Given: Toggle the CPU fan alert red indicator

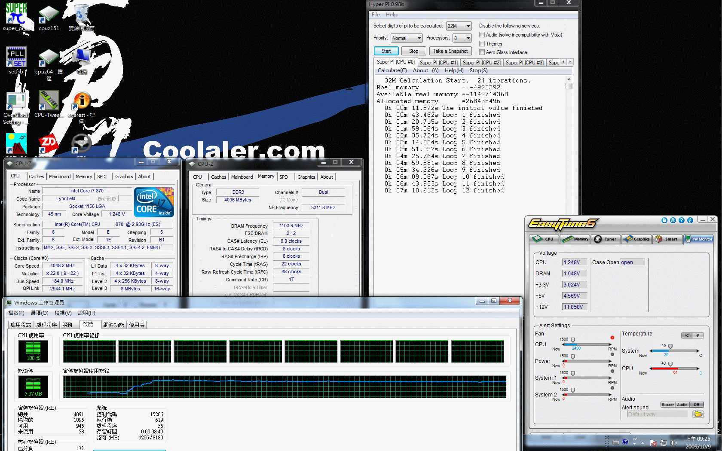Looking at the screenshot, I should (x=612, y=338).
